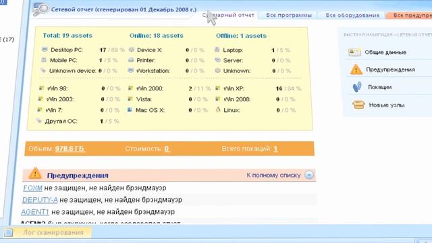Click the Mobile PC device icon
Image resolution: width=432 pixels, height=243 pixels.
pos(44,60)
